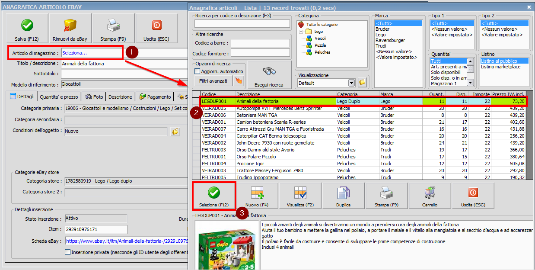Click the Ricerca per codice o descrizione field
The width and height of the screenshot is (535, 270).
click(242, 23)
